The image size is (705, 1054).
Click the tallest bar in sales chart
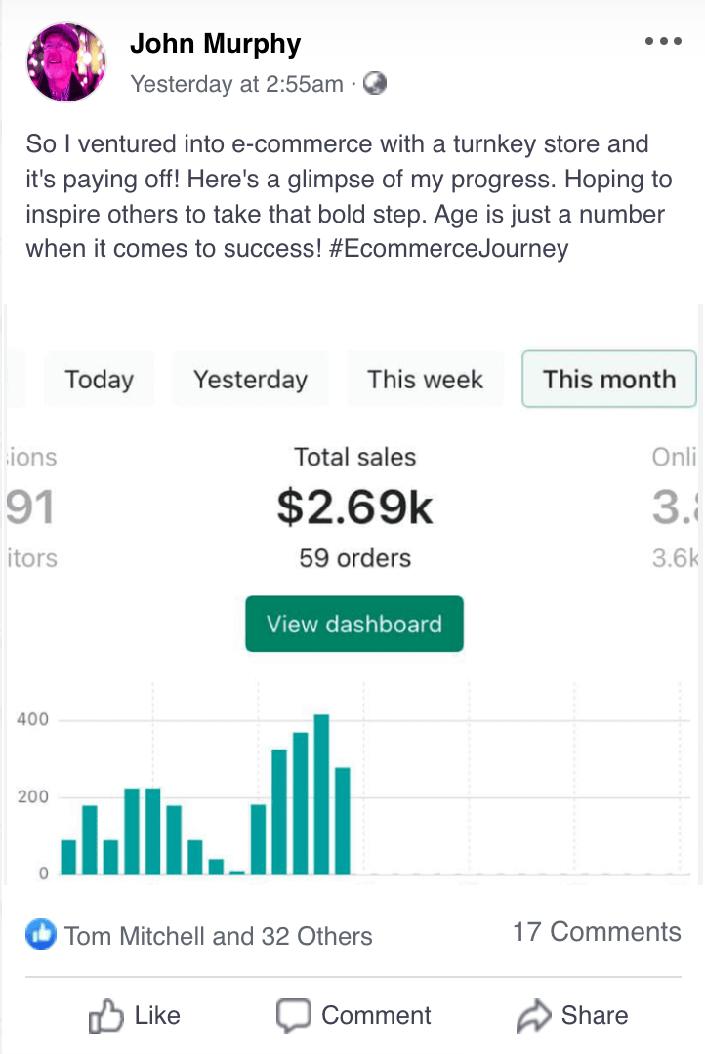(321, 794)
